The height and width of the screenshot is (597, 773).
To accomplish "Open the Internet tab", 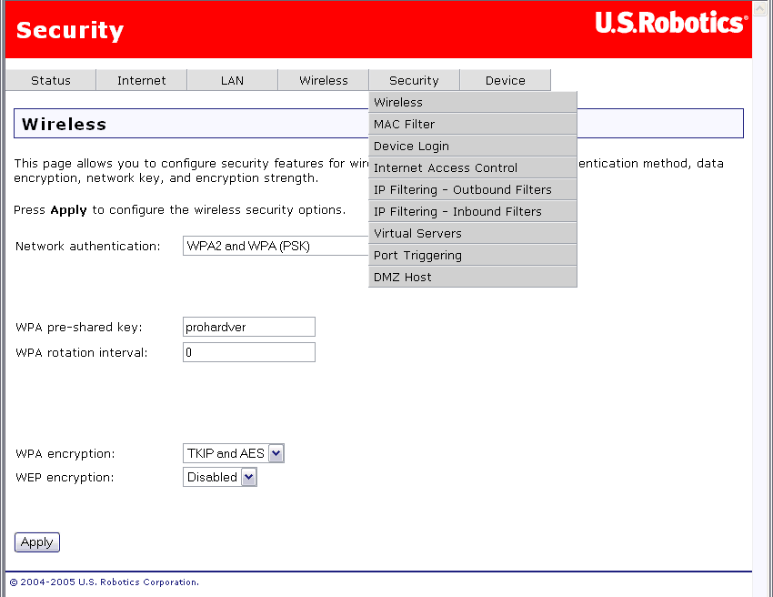I will point(142,80).
